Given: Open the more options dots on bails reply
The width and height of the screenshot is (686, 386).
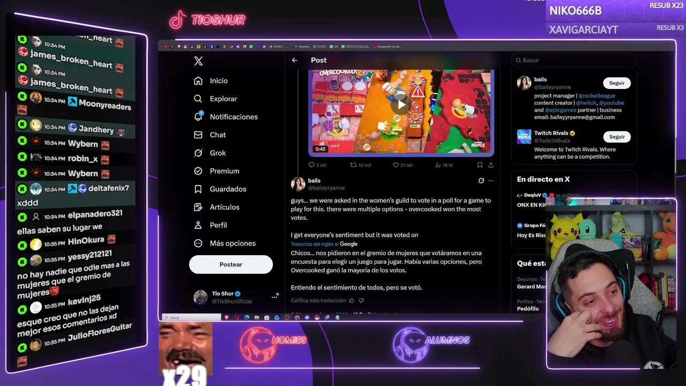Looking at the screenshot, I should tap(491, 181).
